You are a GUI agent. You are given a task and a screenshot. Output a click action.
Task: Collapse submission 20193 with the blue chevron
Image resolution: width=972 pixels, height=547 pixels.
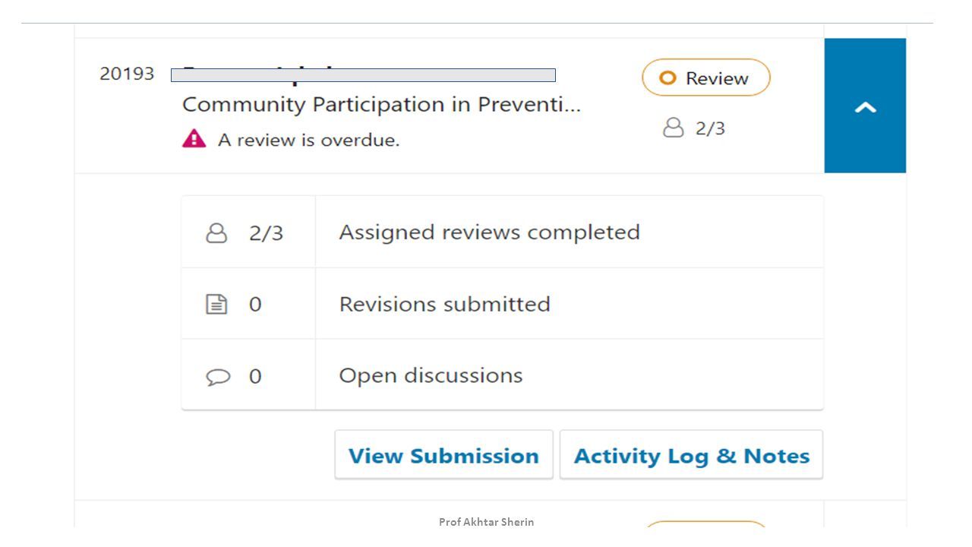[865, 106]
